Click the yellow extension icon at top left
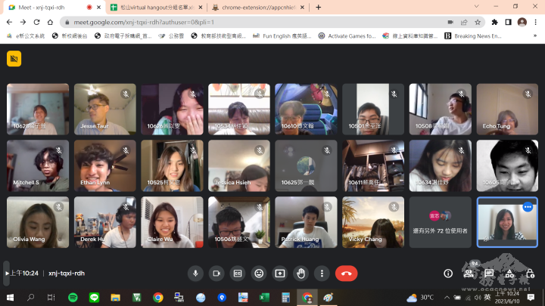This screenshot has width=545, height=306. pos(14,58)
